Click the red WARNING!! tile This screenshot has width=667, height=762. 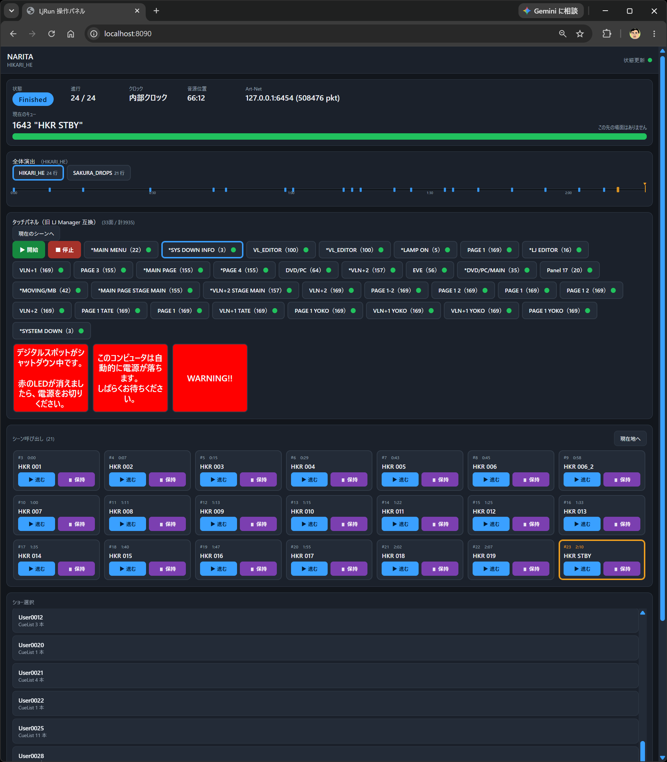click(x=210, y=378)
